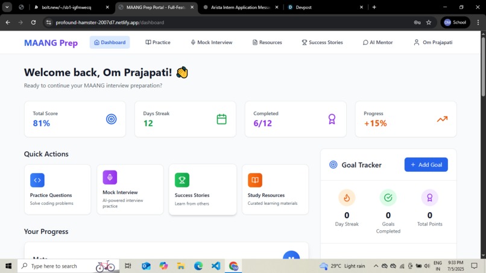Open the weather widget showing Light rain

coord(342,266)
